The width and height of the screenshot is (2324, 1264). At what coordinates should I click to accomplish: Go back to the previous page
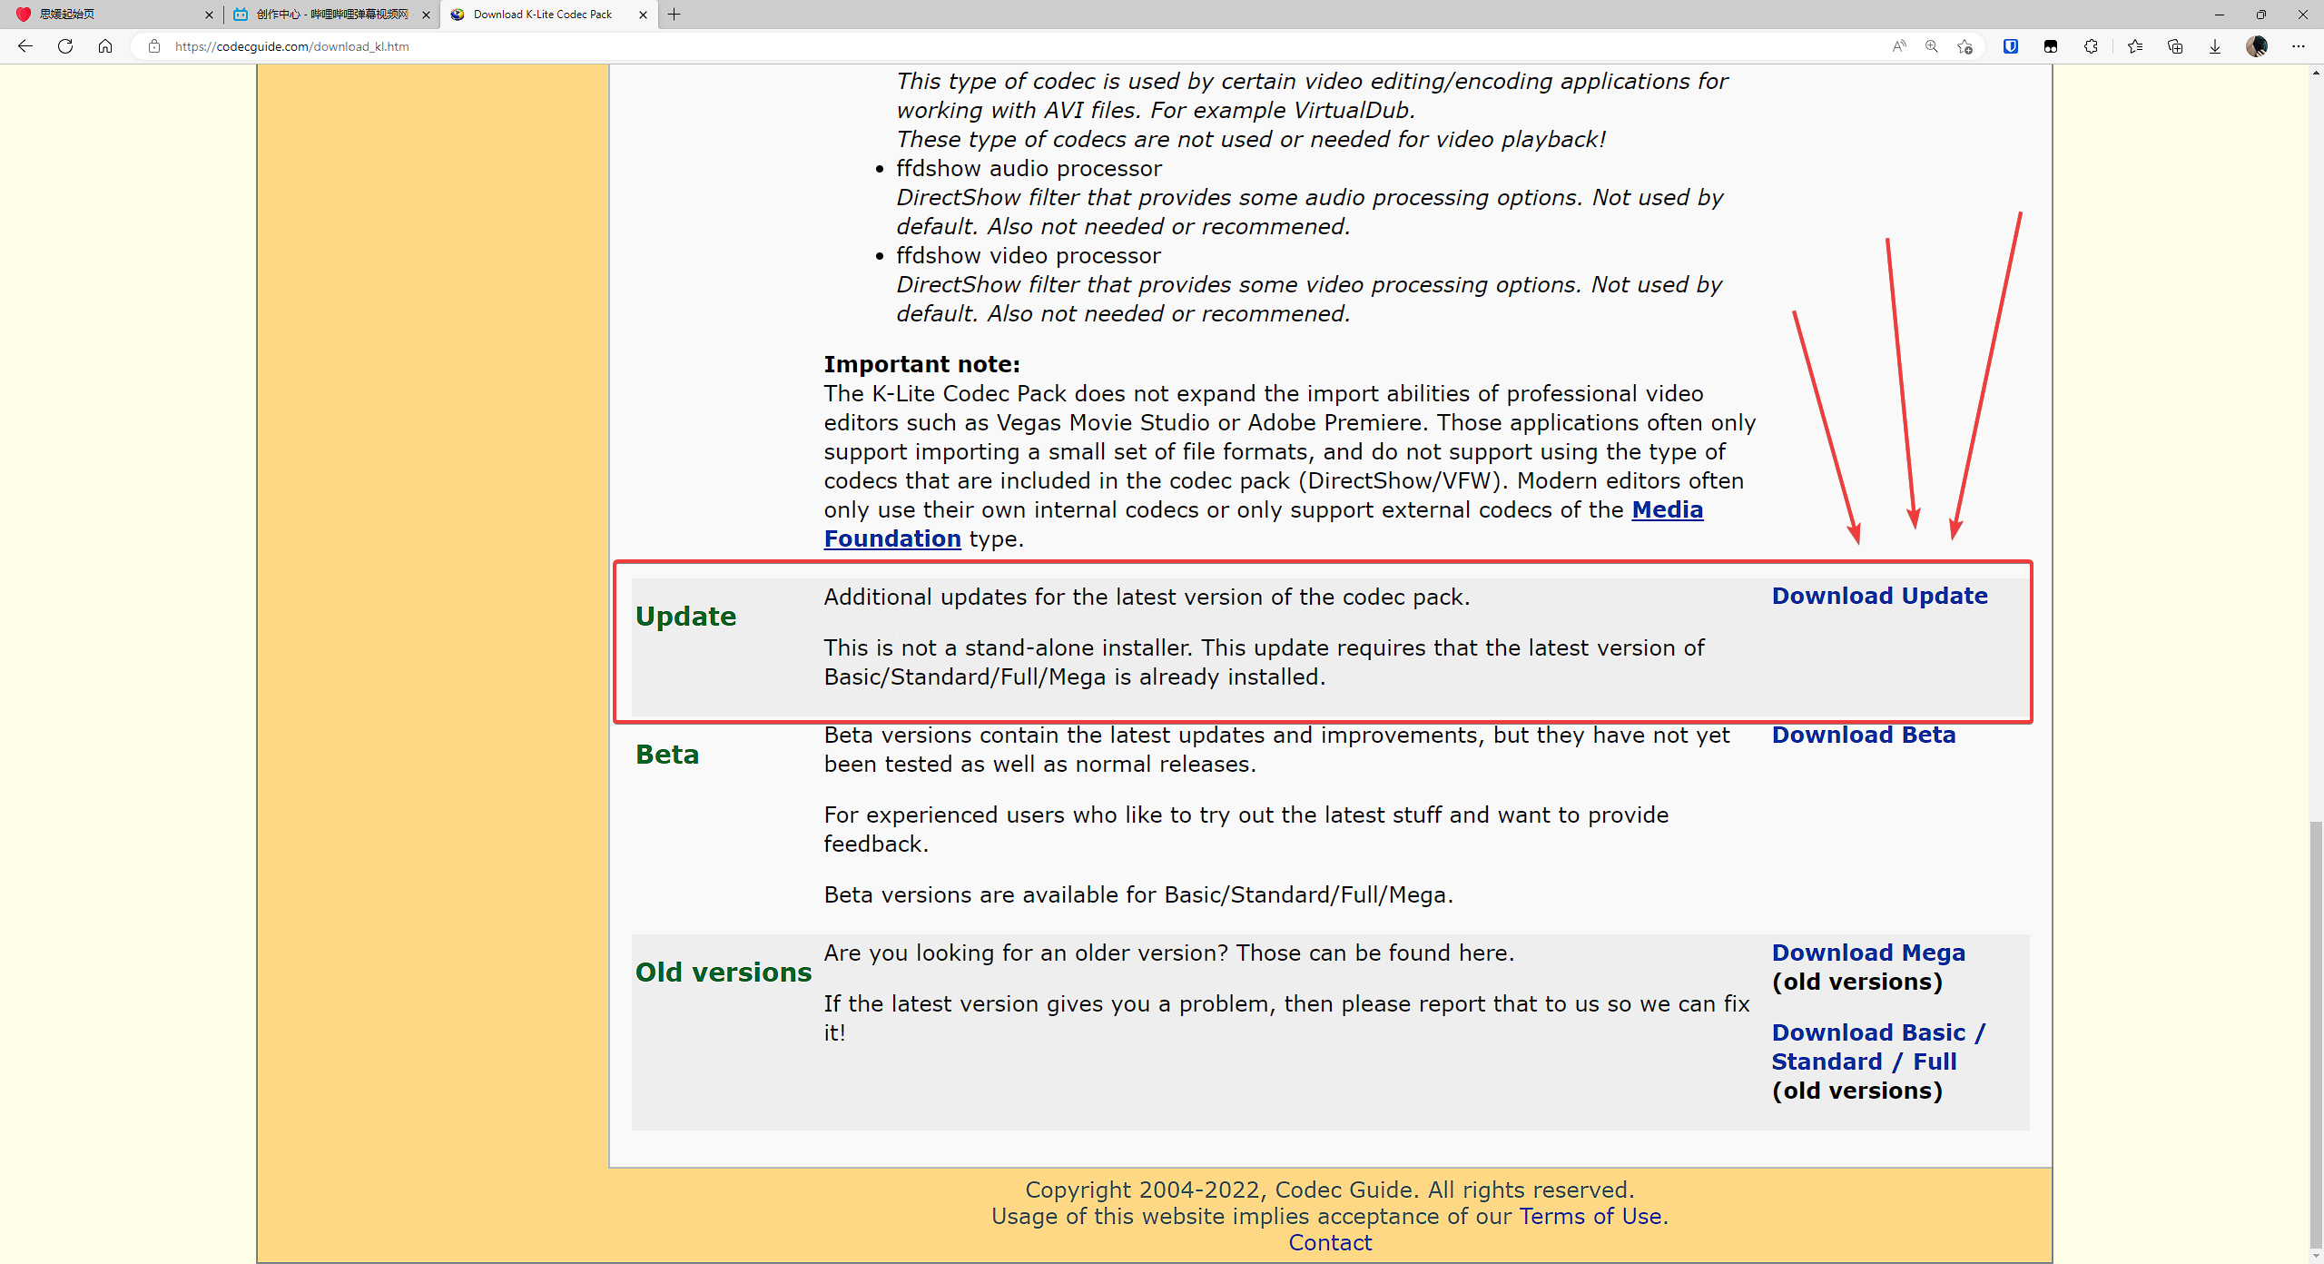[25, 46]
